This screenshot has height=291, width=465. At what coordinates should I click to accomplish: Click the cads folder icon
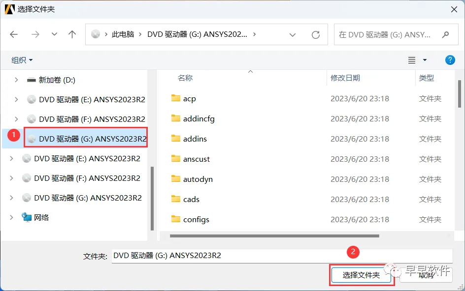tap(175, 199)
